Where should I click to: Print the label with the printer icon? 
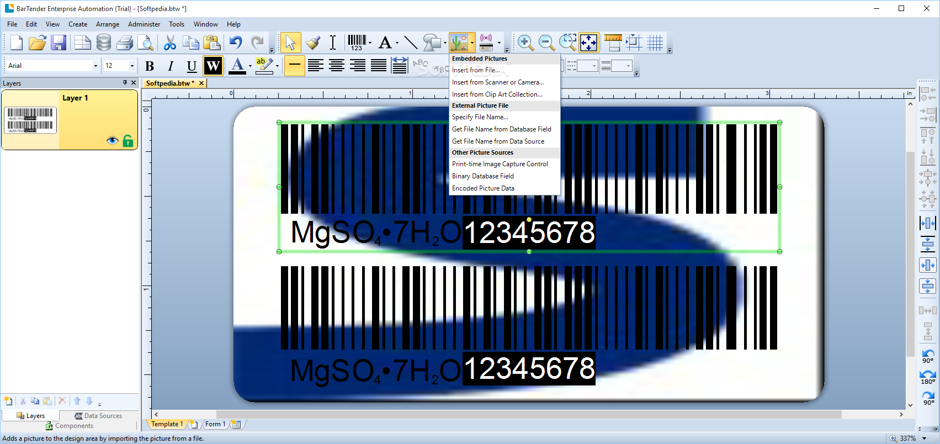tap(125, 43)
